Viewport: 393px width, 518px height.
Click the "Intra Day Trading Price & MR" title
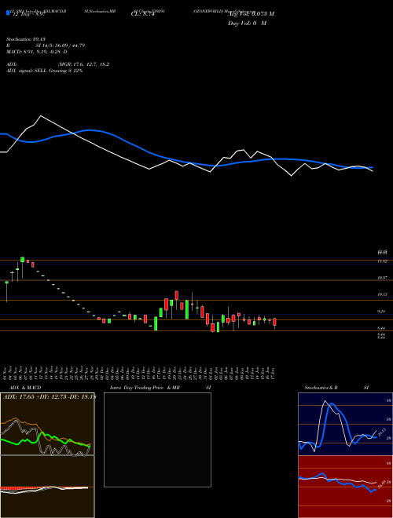tap(145, 388)
